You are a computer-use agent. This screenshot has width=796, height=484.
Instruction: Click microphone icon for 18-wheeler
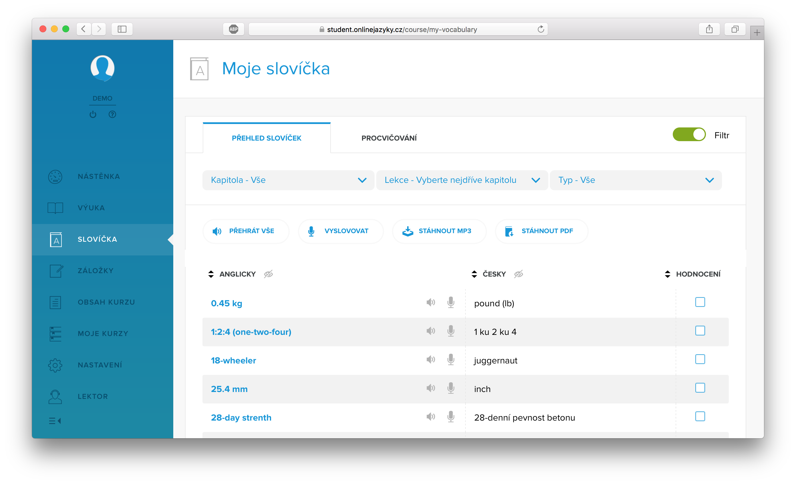coord(451,360)
